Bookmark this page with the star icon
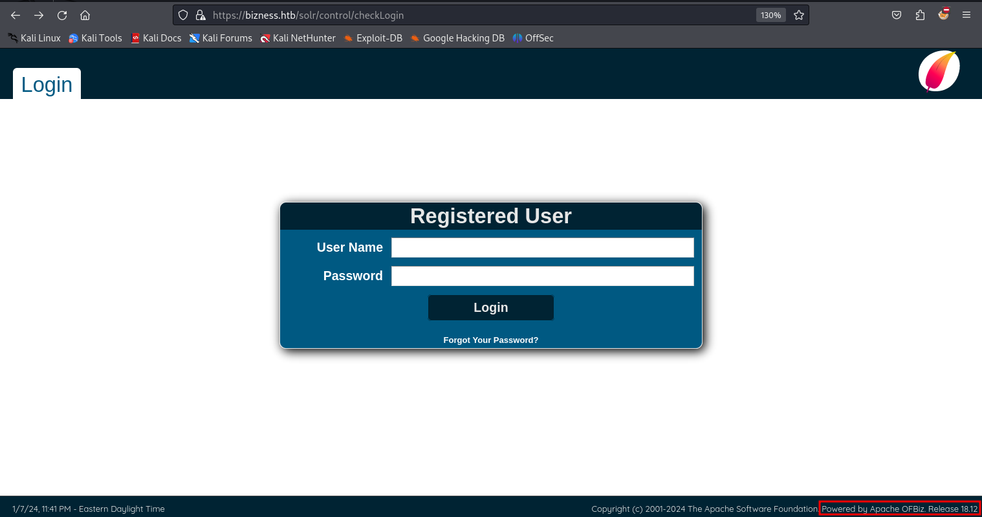Viewport: 982px width, 517px height. (799, 15)
